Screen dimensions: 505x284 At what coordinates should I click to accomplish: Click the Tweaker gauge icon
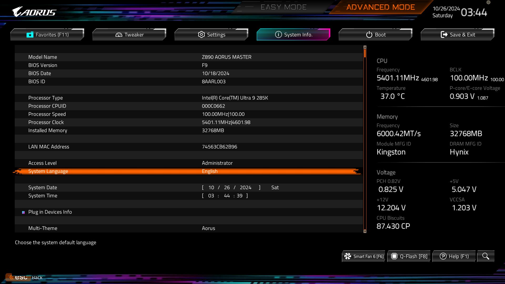click(119, 35)
